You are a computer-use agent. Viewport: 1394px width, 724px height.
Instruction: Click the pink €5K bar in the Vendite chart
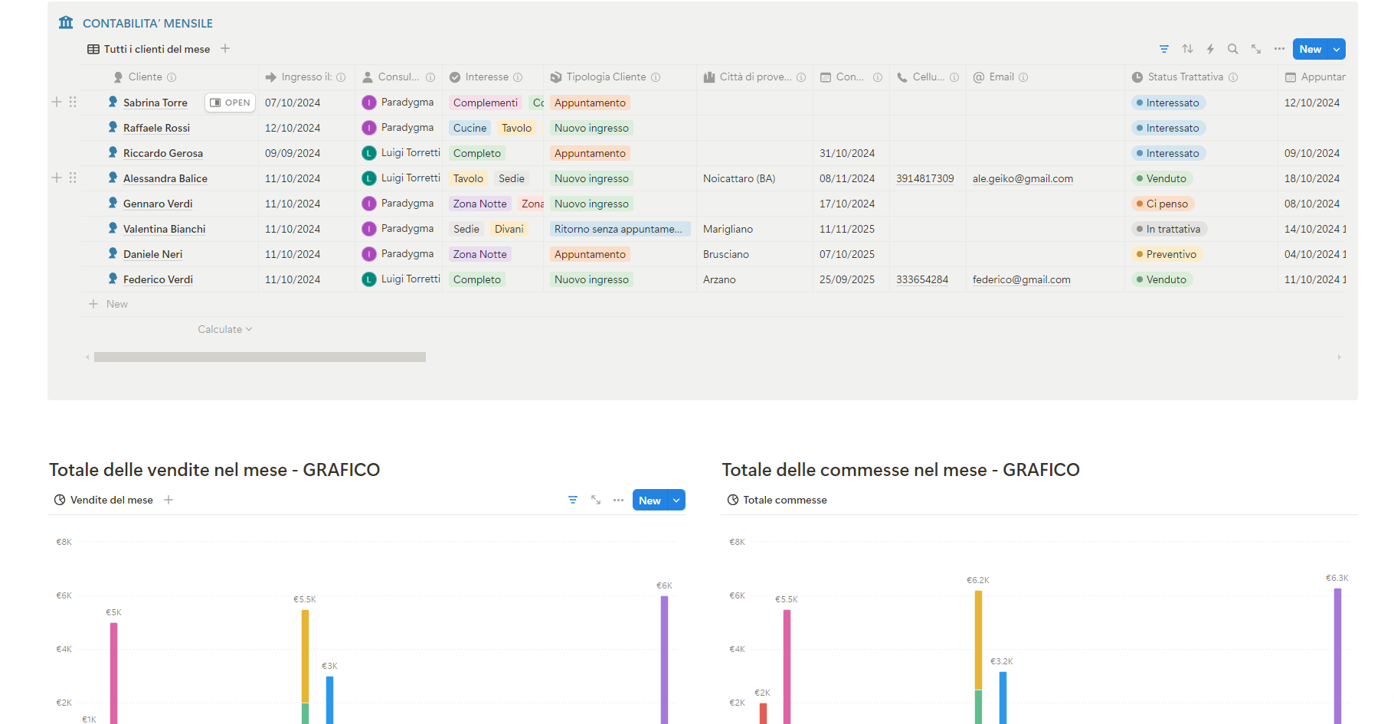(113, 673)
